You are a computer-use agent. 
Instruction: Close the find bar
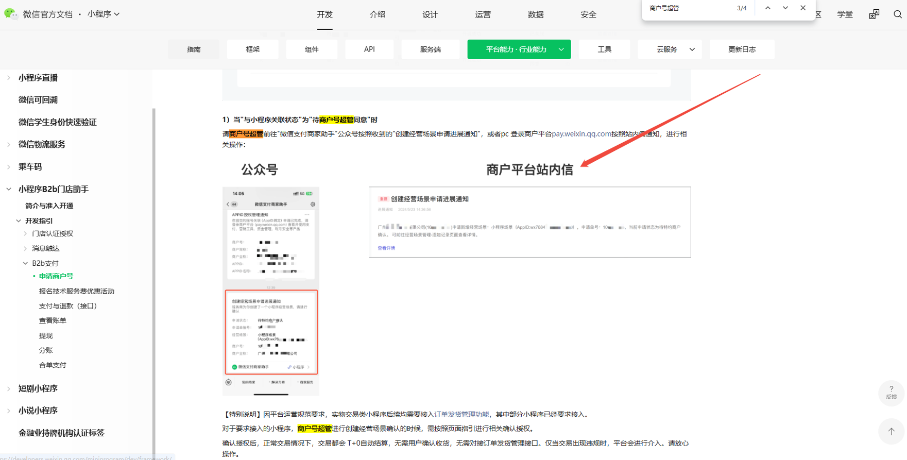pyautogui.click(x=803, y=8)
